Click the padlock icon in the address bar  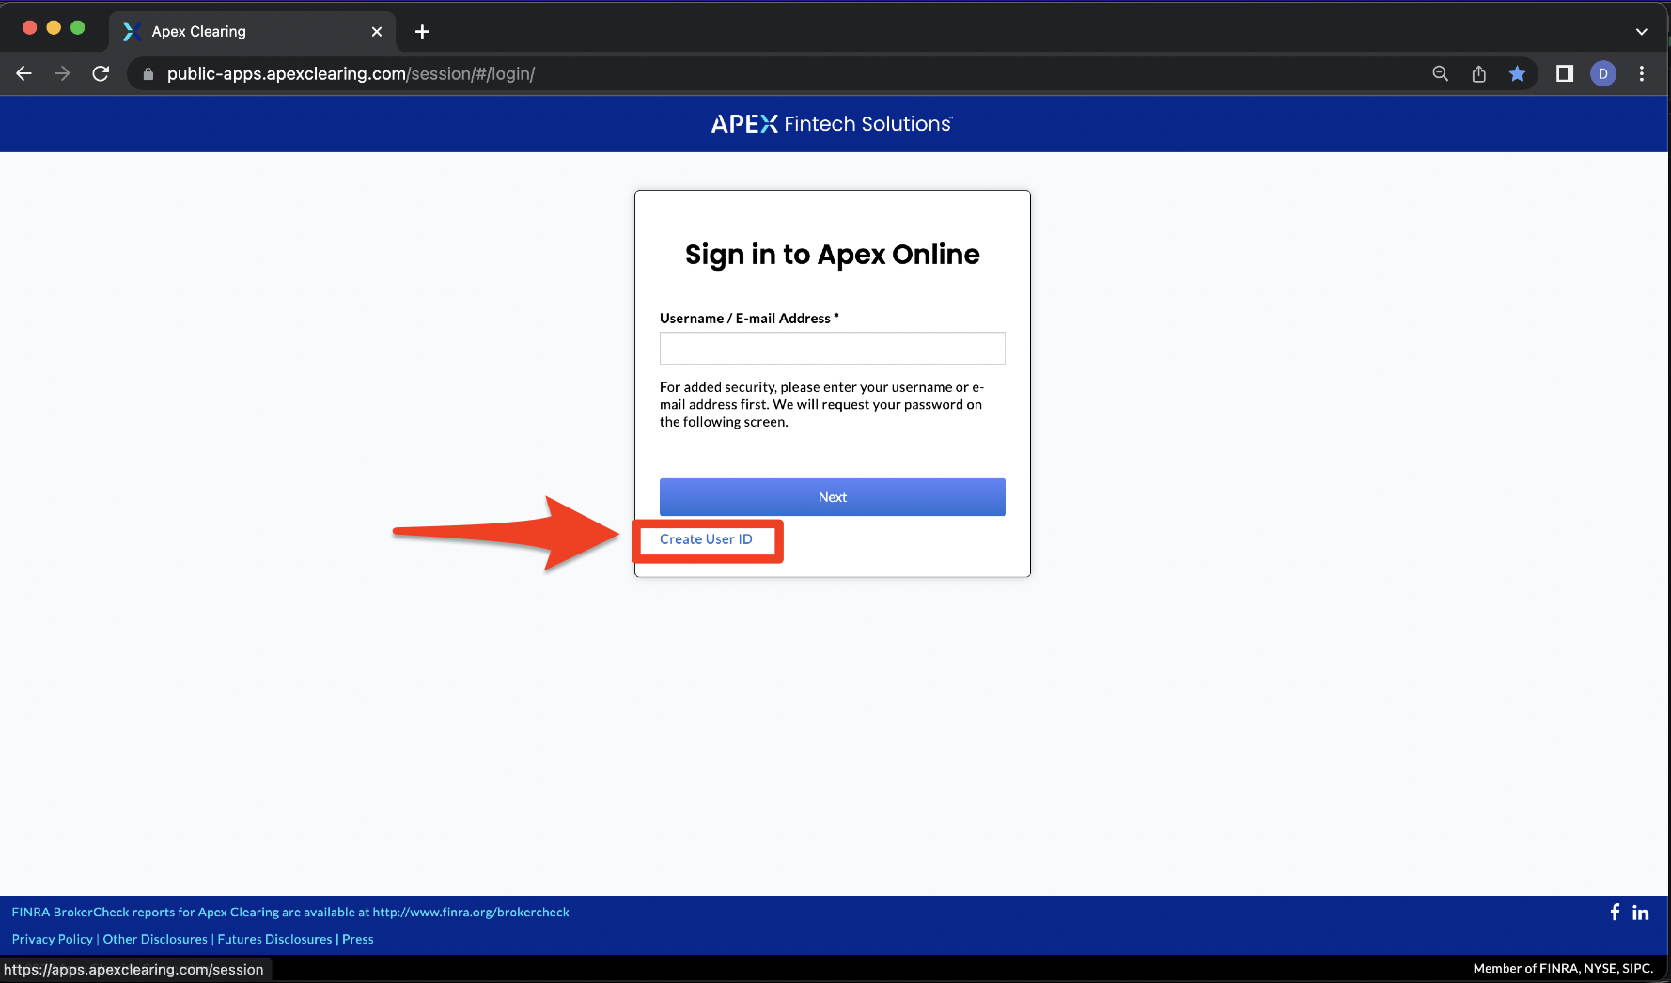pyautogui.click(x=148, y=73)
